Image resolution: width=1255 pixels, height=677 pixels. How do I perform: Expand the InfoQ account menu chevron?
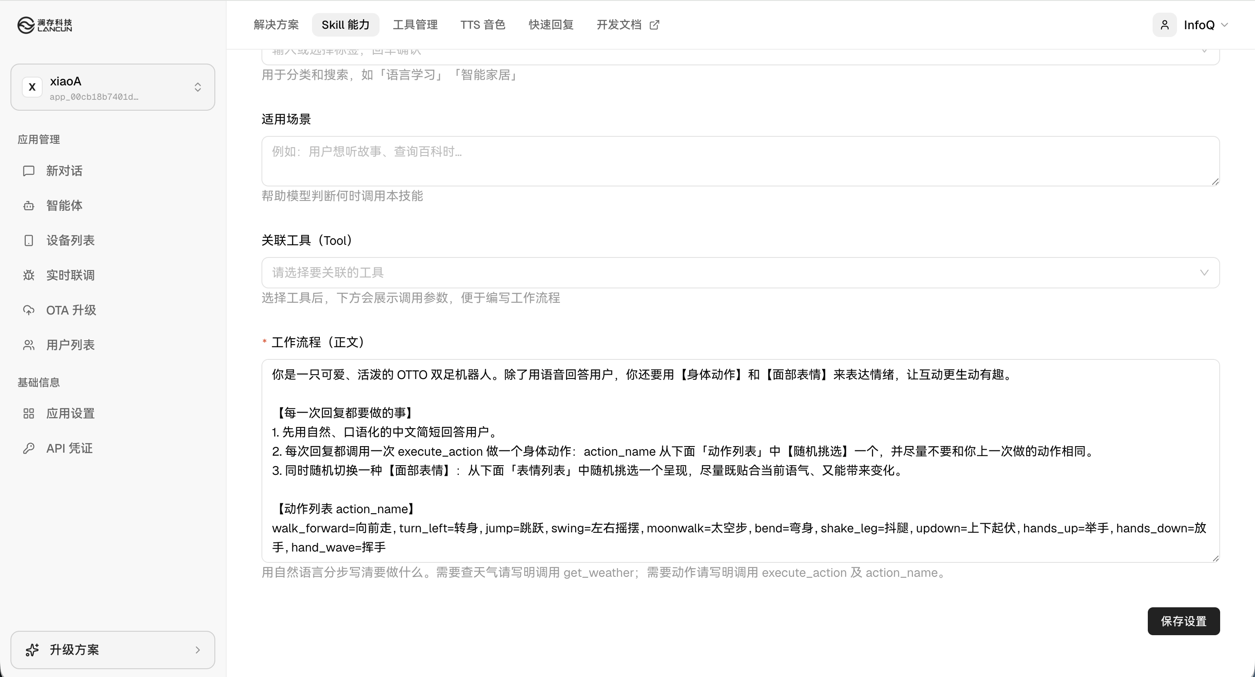tap(1224, 25)
